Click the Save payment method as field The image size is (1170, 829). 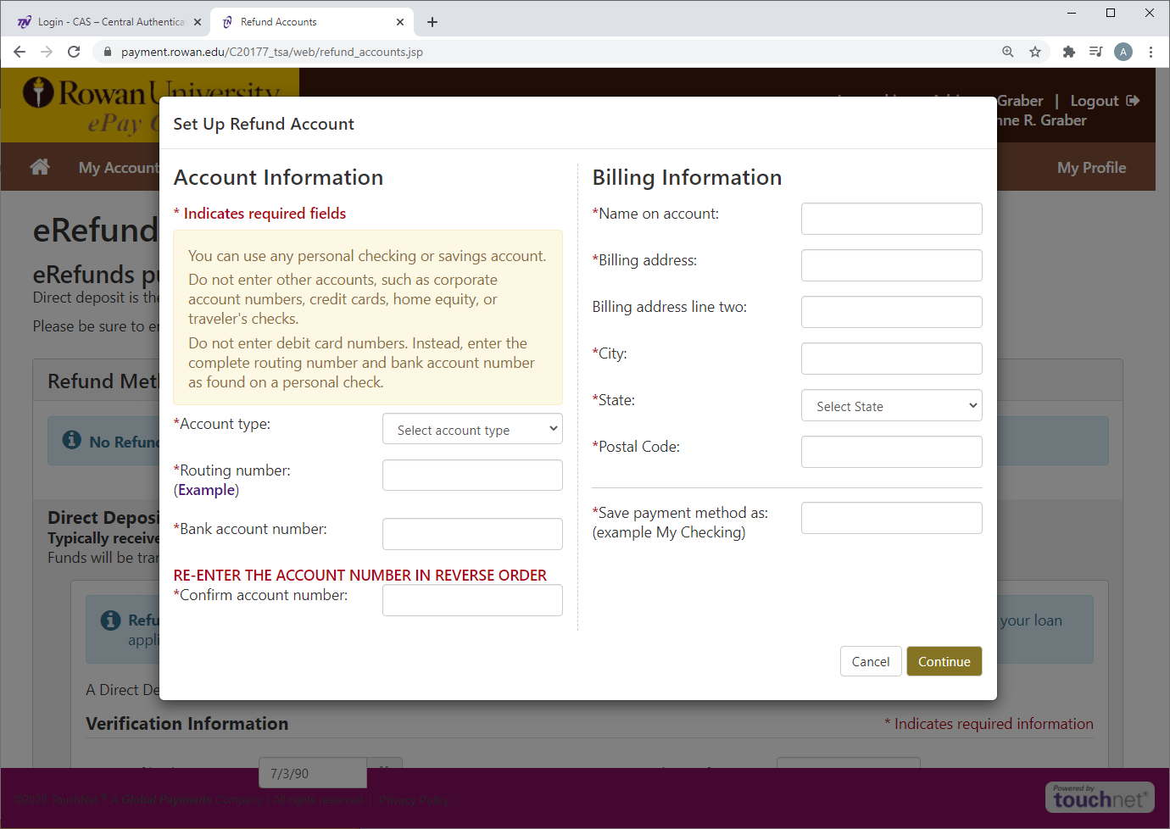(x=891, y=518)
